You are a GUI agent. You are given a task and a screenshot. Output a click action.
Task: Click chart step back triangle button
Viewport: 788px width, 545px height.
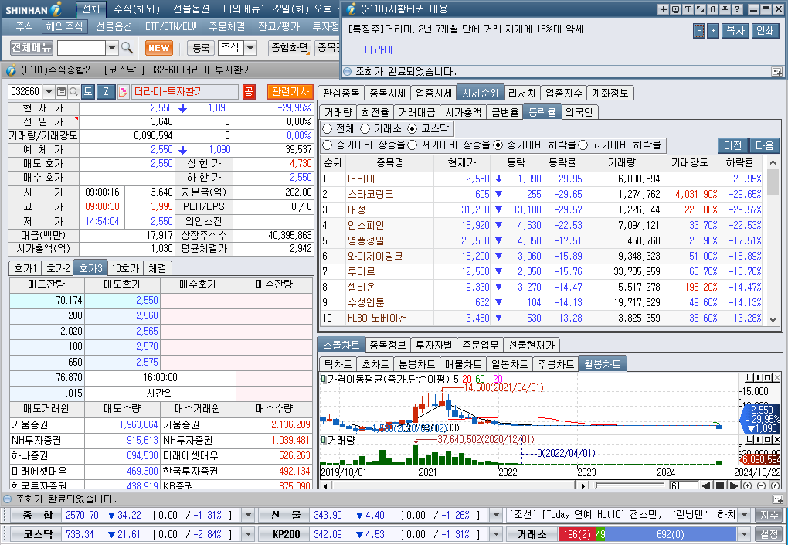(706, 485)
